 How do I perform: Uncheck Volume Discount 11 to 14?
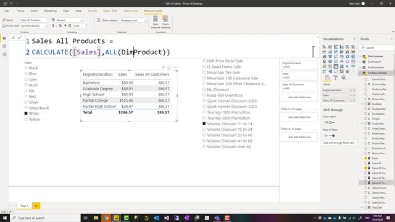[x=204, y=123]
